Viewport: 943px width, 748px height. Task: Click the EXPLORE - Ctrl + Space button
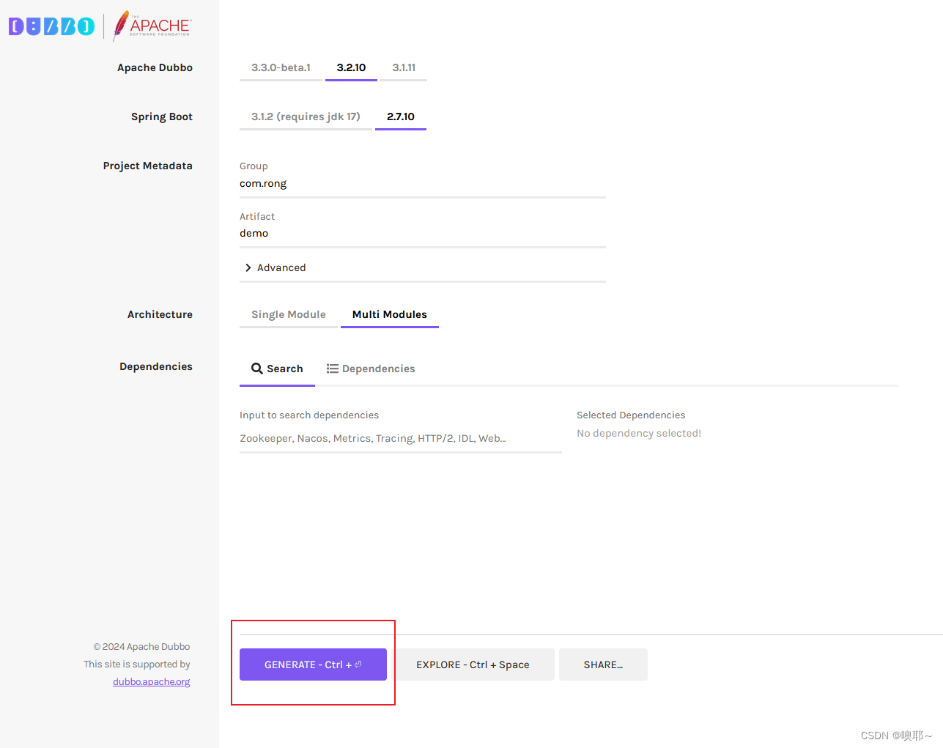click(473, 664)
